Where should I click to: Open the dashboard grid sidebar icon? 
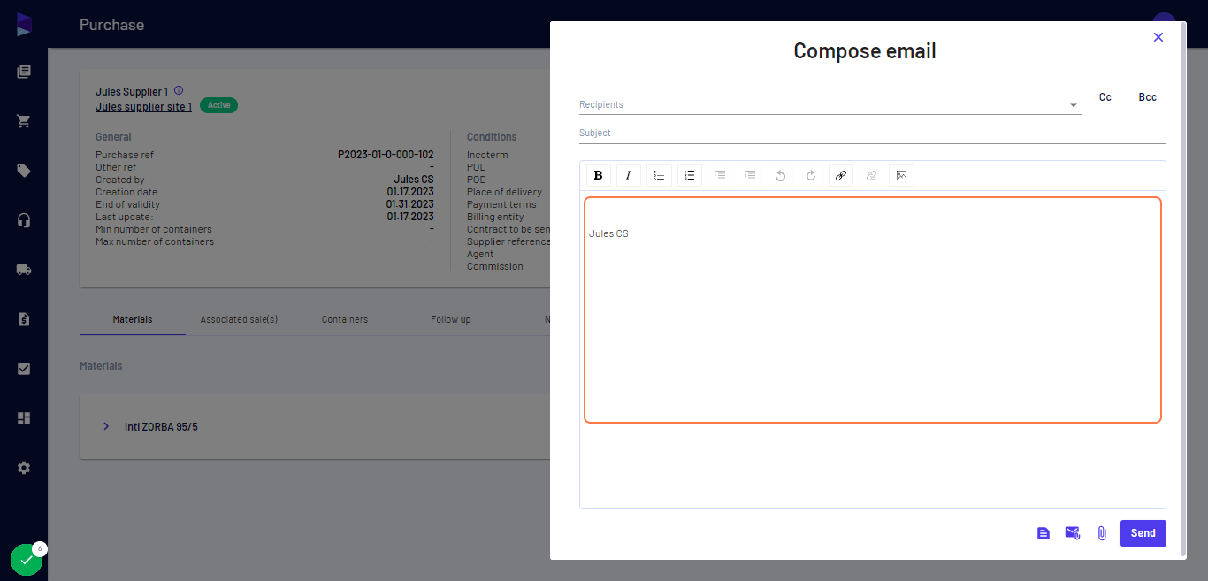[24, 418]
